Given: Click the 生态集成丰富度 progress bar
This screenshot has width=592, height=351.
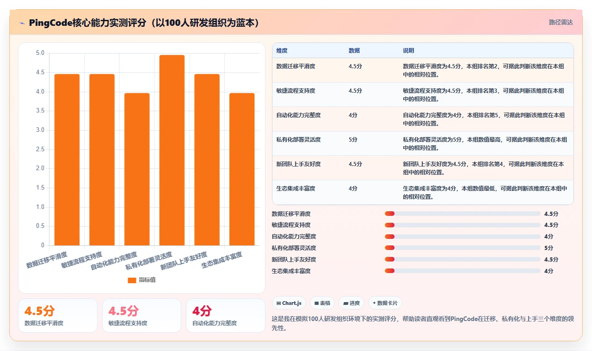Looking at the screenshot, I should tap(462, 271).
